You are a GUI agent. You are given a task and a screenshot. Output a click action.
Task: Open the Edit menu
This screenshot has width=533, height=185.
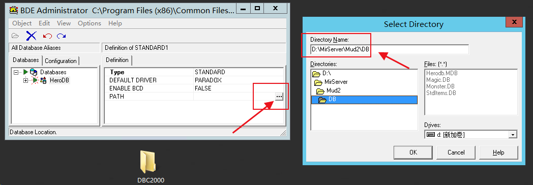click(44, 23)
